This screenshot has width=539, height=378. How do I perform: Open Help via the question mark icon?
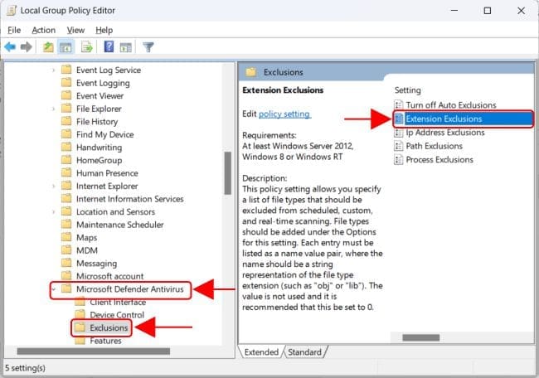click(109, 47)
